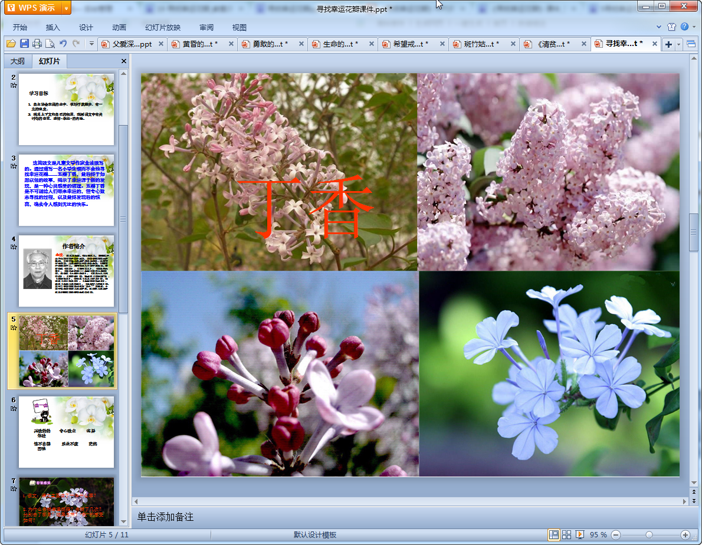Close the 黄昏的...t tab
The image size is (702, 545).
point(231,44)
